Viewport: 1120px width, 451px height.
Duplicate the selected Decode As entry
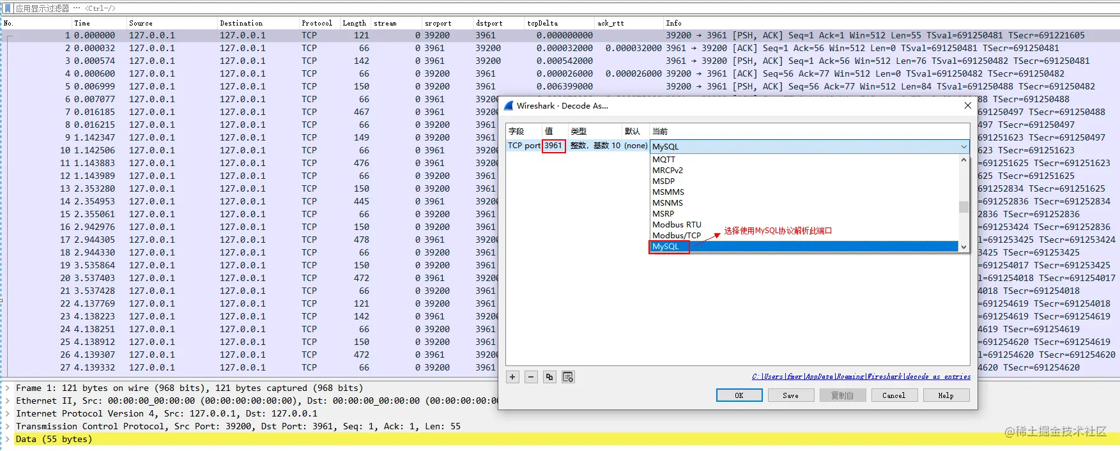coord(549,377)
